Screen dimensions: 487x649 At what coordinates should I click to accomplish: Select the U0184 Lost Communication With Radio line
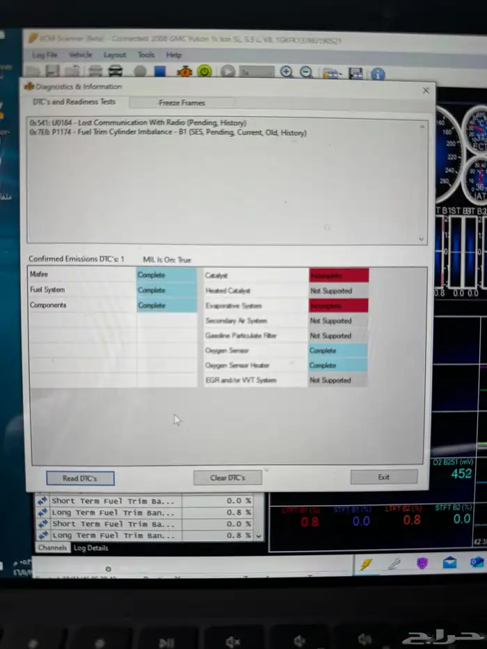click(138, 122)
